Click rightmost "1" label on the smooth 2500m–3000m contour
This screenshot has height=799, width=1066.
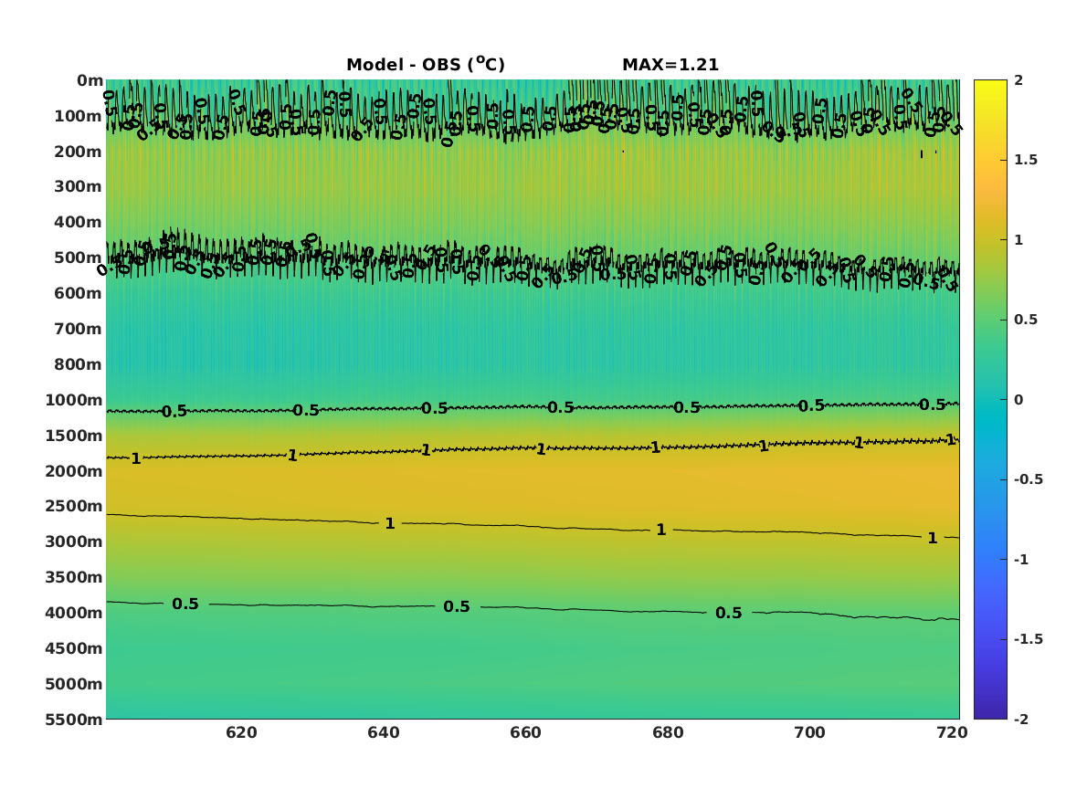pos(933,538)
